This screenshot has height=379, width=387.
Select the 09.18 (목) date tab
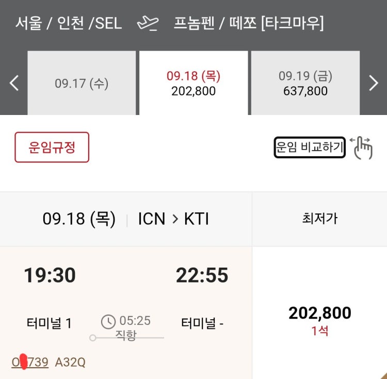193,83
